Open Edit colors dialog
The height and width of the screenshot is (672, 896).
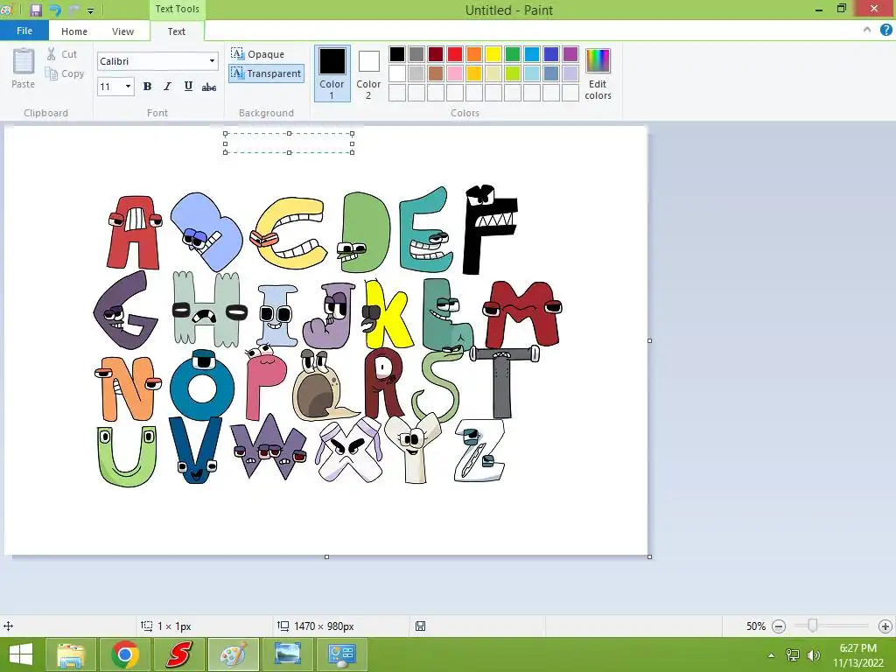[598, 73]
